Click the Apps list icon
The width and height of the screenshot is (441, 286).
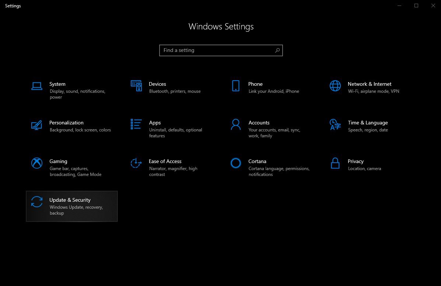[x=136, y=124]
